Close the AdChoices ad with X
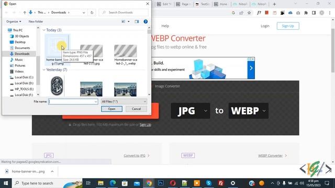Screen dimensions: 335x188 coord(253,59)
